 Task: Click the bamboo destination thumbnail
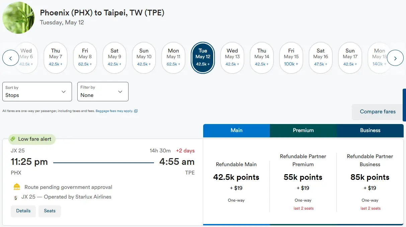tap(18, 18)
